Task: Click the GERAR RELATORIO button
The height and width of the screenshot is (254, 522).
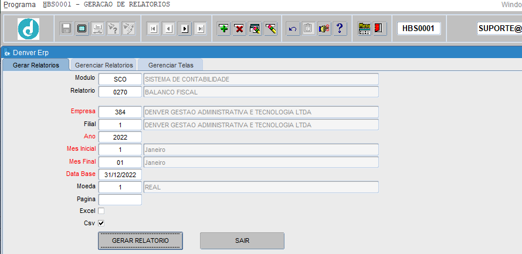Action: coord(141,241)
